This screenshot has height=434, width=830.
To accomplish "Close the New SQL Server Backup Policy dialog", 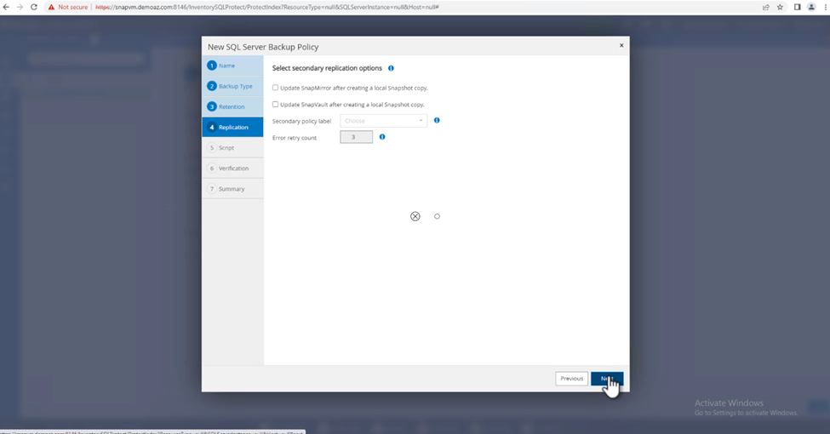I will (x=621, y=45).
